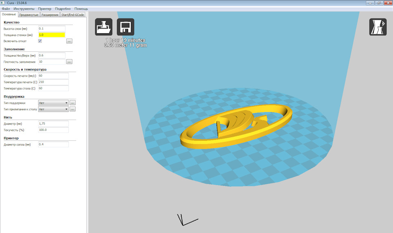Switch to the Продвинутые tab
Image resolution: width=393 pixels, height=233 pixels.
point(29,15)
